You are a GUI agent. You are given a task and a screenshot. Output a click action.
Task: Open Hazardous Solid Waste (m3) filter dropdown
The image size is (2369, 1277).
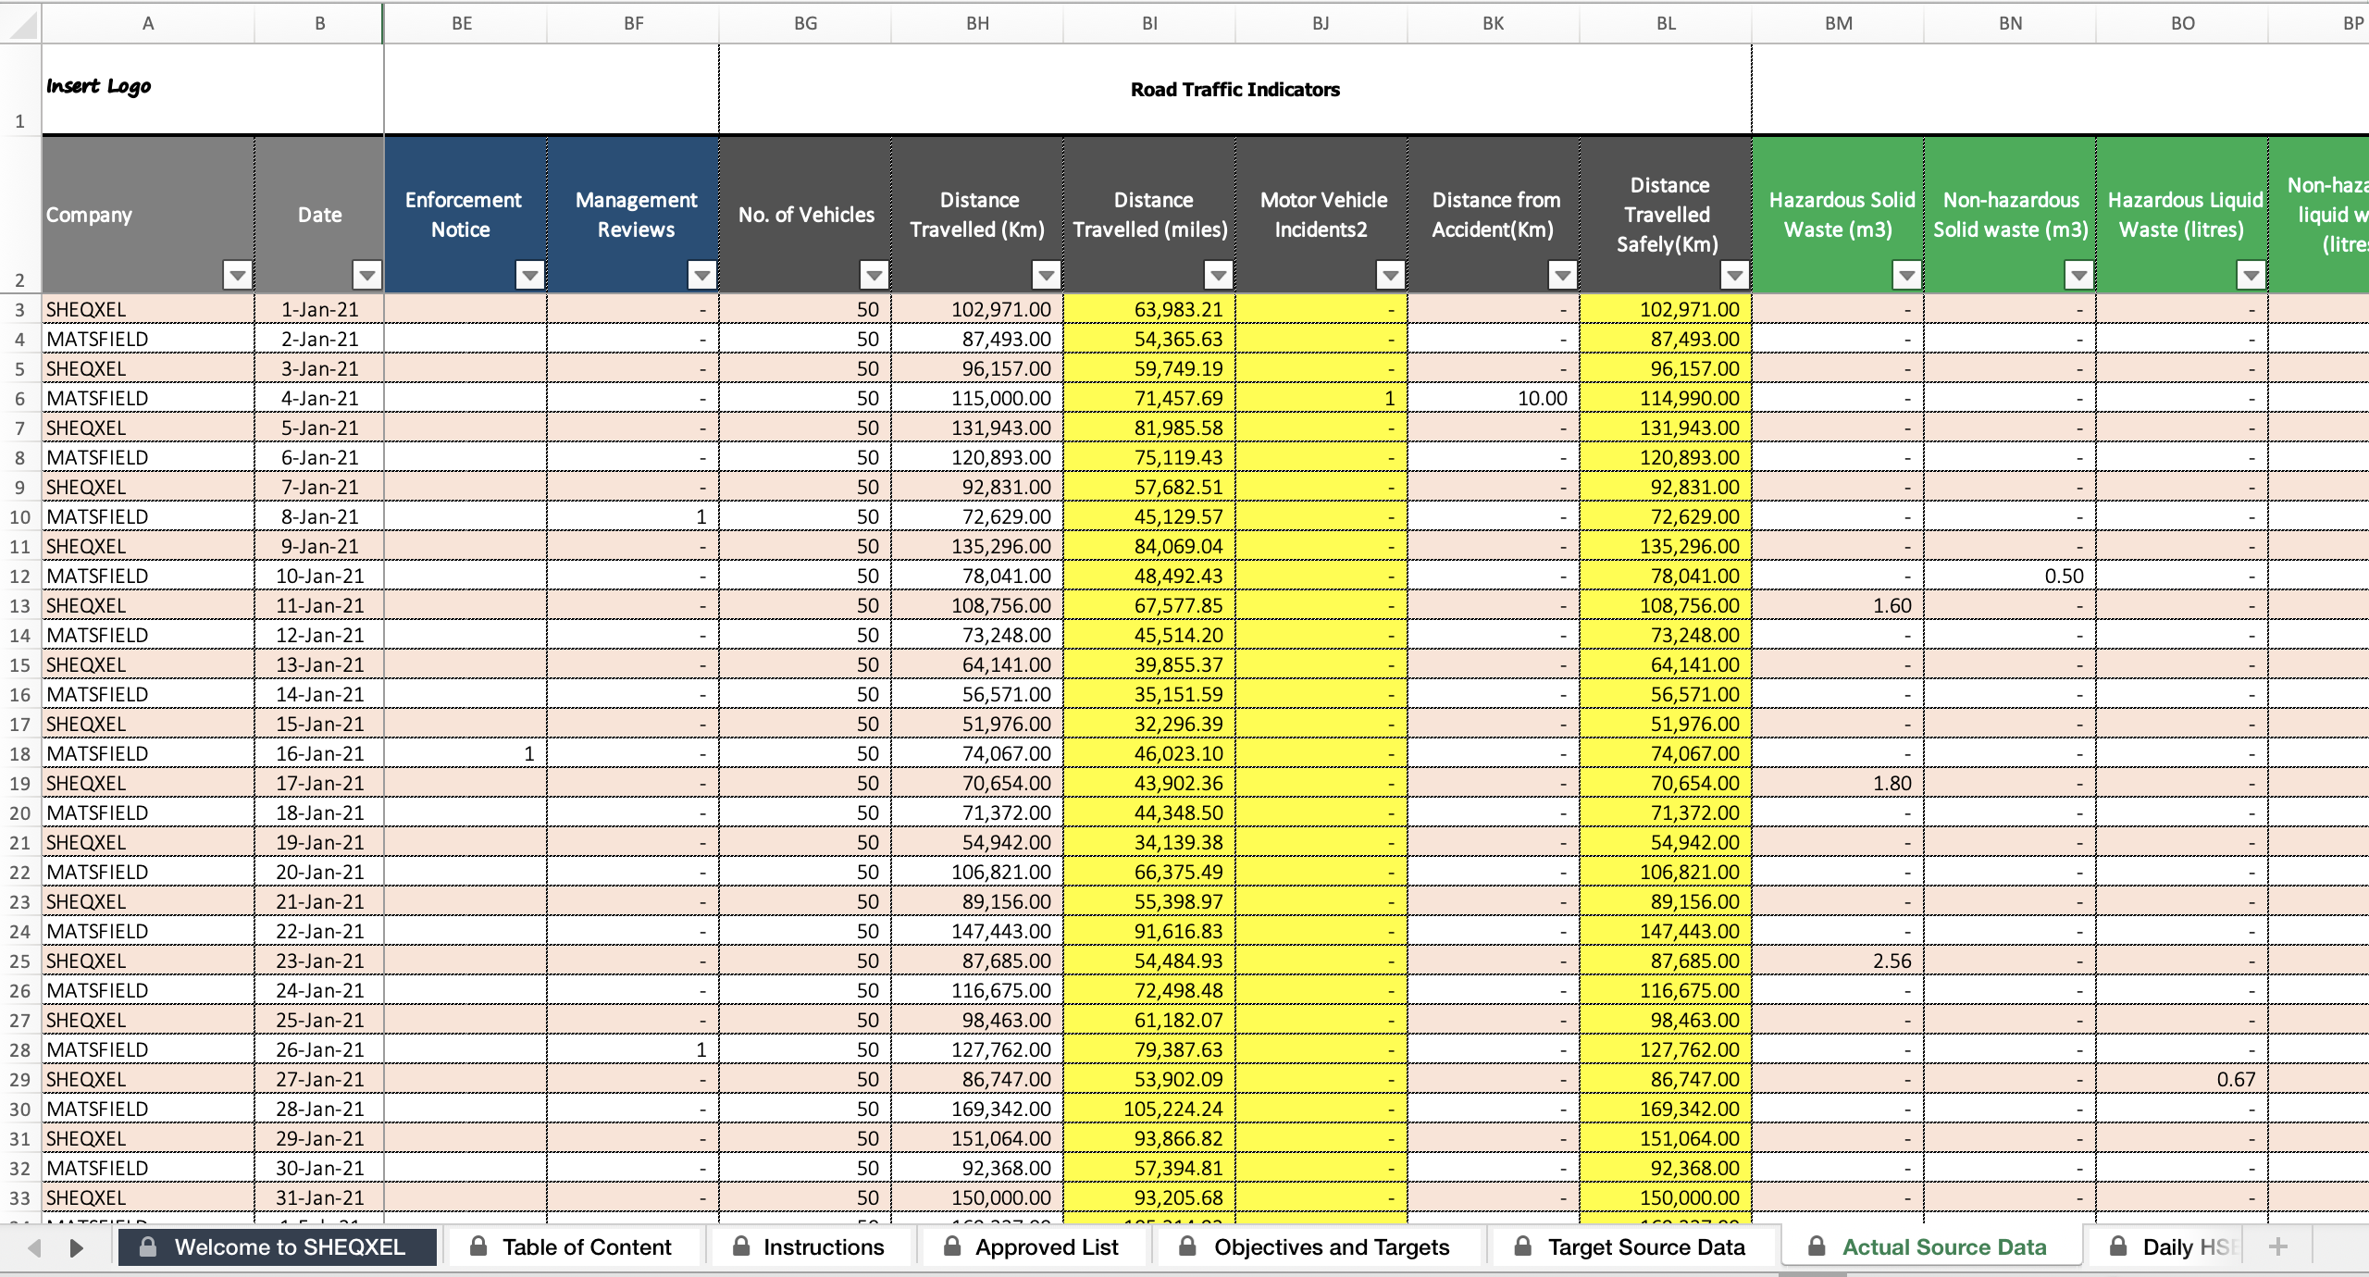click(1907, 275)
